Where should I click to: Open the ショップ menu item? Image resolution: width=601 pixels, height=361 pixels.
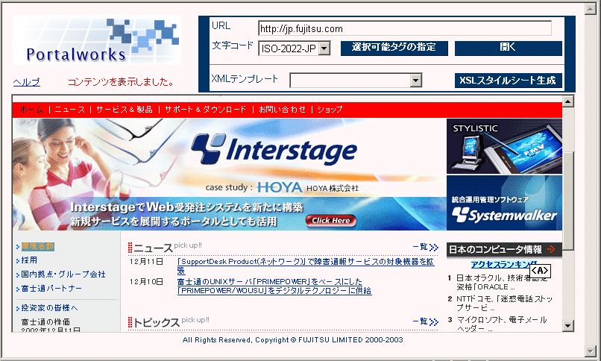coord(330,110)
